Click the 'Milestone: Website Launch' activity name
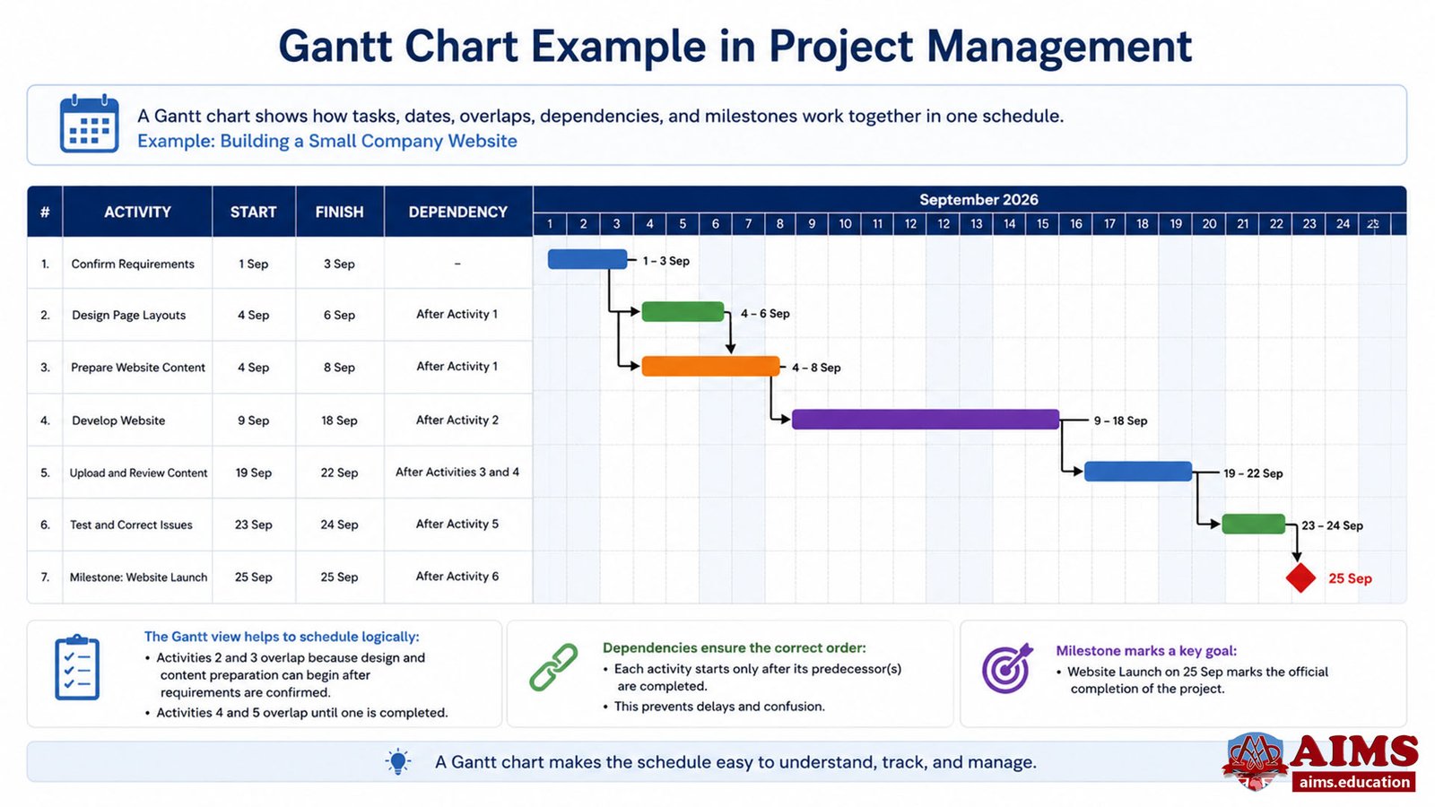The width and height of the screenshot is (1435, 807). pos(138,577)
